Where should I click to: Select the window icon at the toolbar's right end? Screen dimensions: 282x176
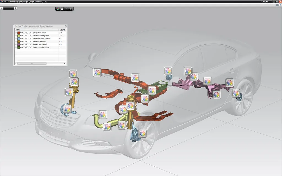tap(70, 9)
